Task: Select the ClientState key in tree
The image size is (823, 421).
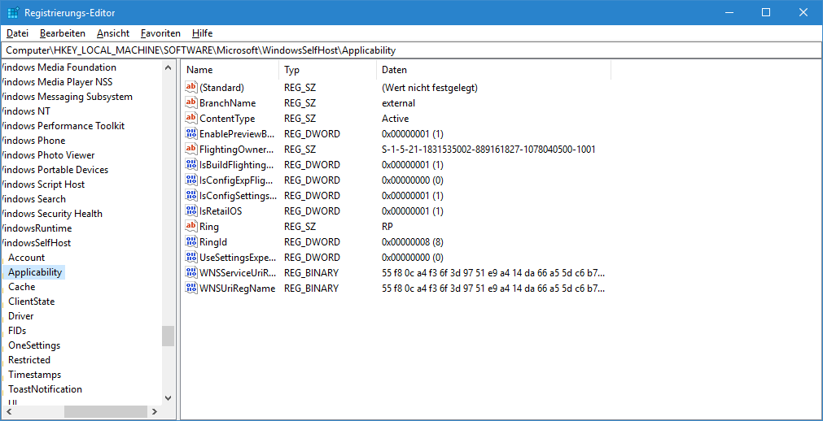Action: click(x=32, y=302)
